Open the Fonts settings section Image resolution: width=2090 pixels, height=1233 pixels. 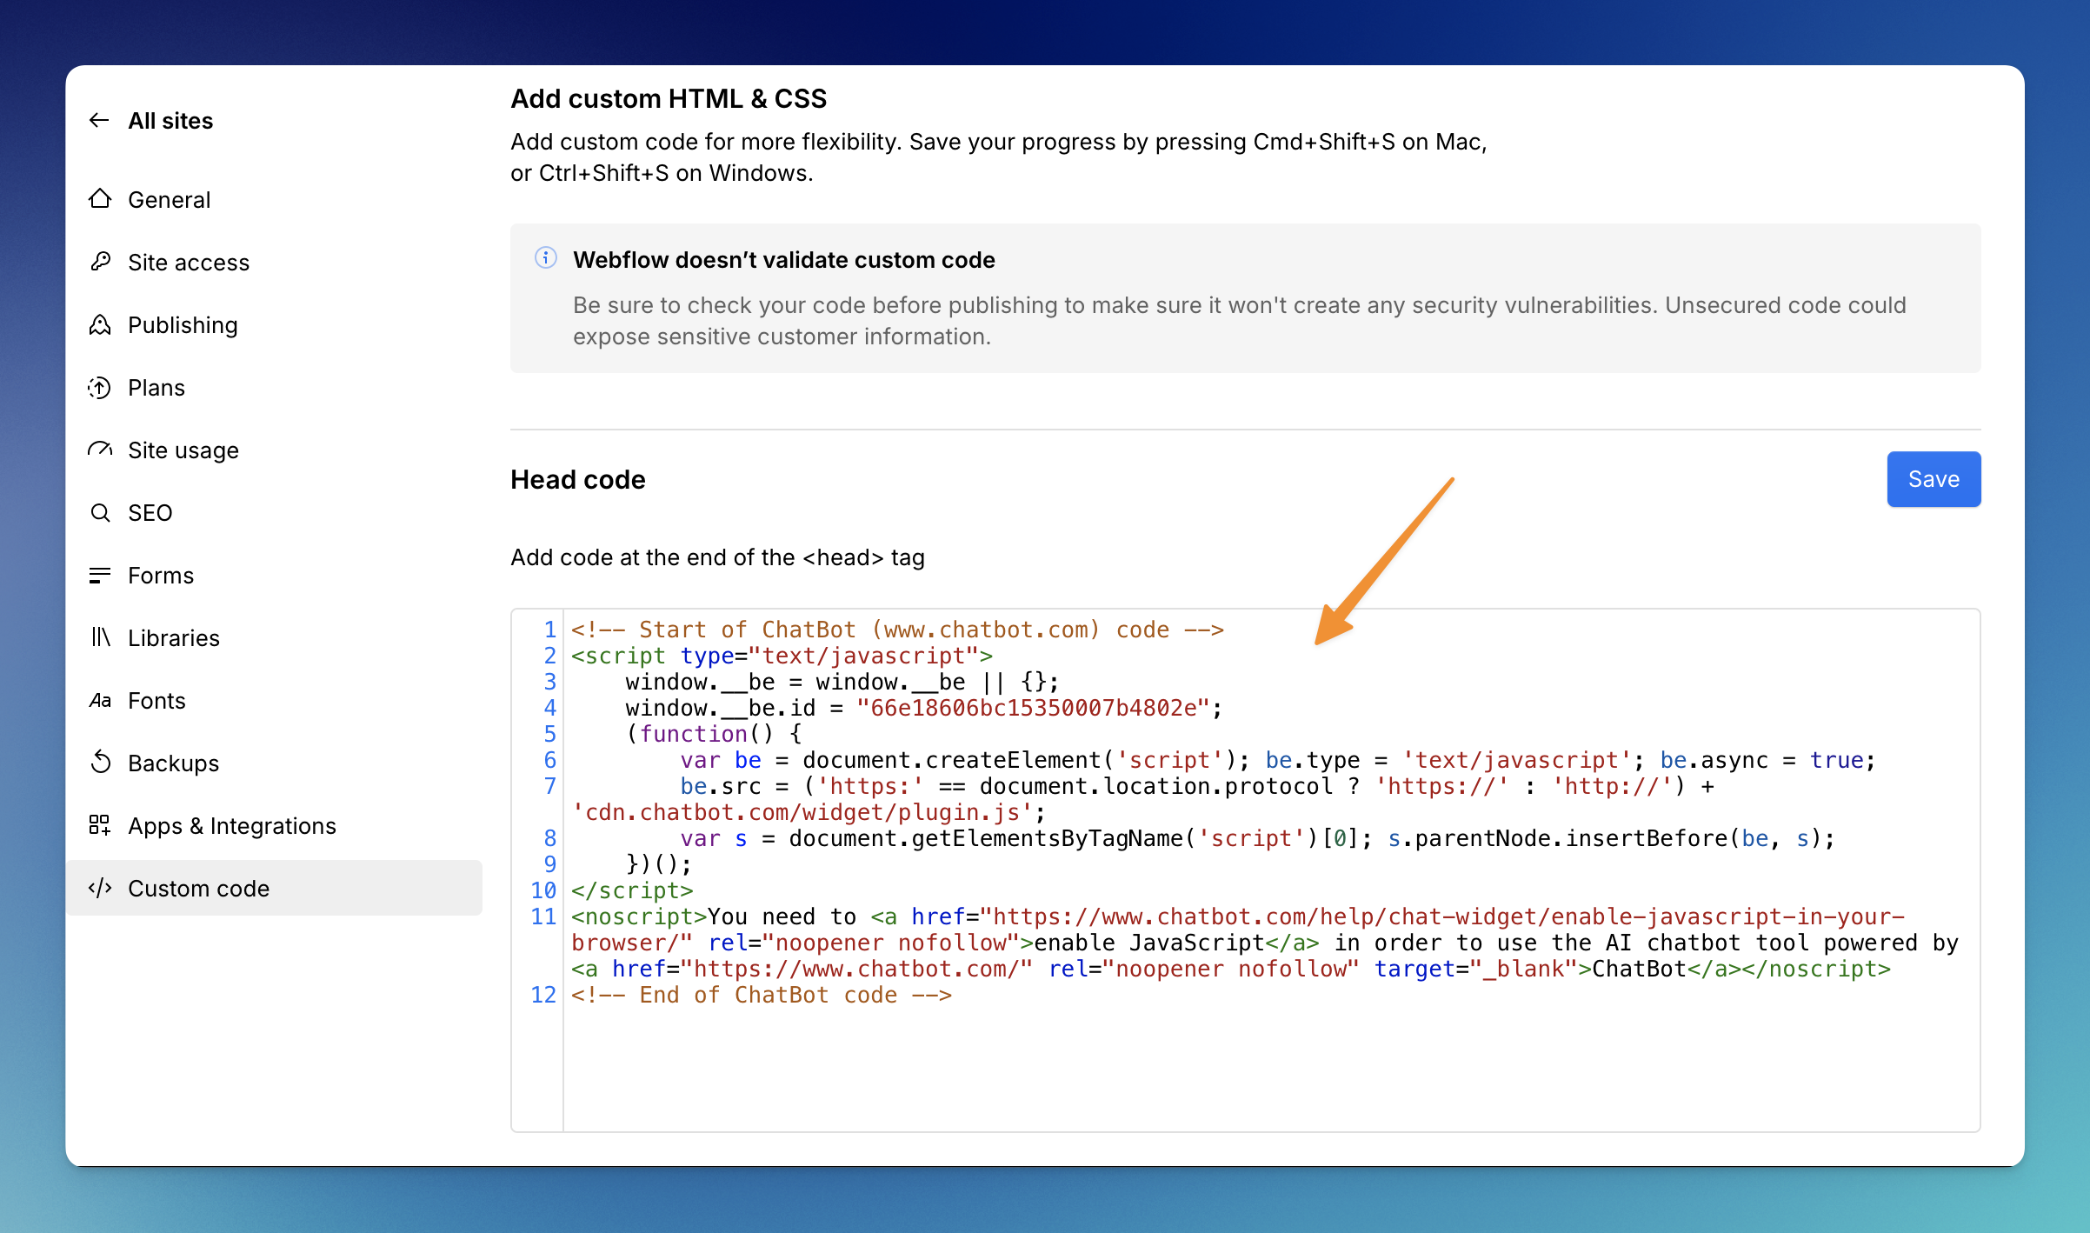(156, 700)
